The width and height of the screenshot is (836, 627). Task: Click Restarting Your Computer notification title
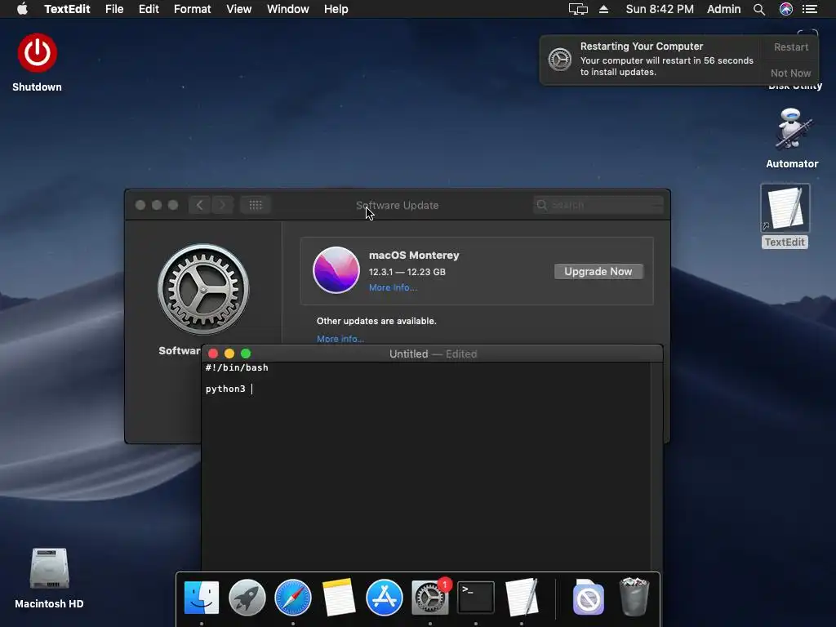coord(642,47)
